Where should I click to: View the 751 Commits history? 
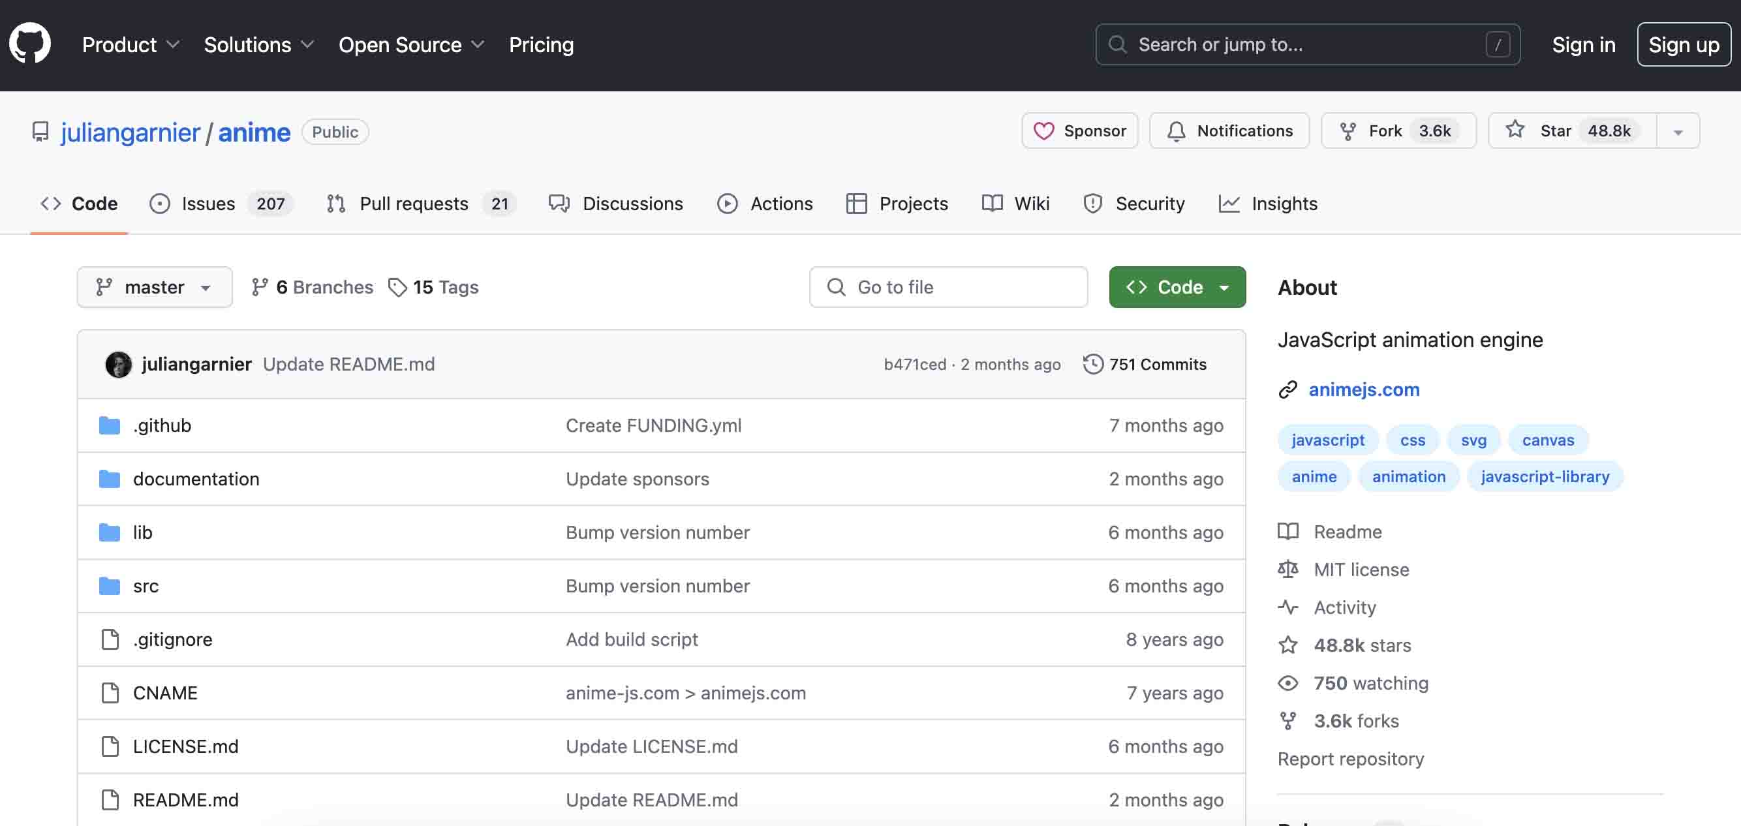(1145, 364)
